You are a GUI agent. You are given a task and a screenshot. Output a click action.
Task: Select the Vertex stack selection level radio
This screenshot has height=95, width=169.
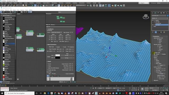[x=158, y=41]
